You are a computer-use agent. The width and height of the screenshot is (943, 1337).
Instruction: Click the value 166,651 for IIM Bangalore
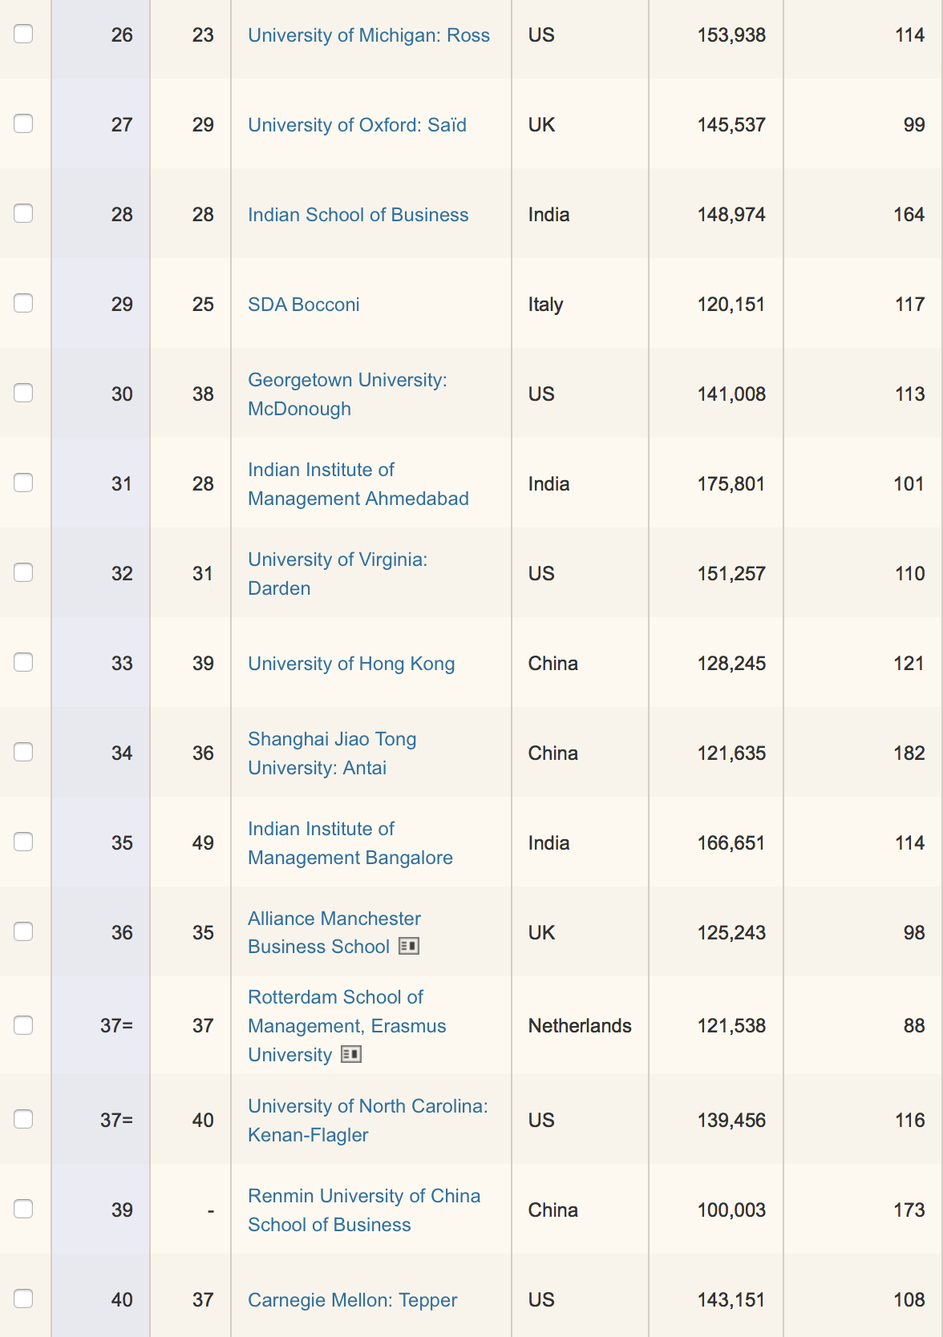coord(731,843)
